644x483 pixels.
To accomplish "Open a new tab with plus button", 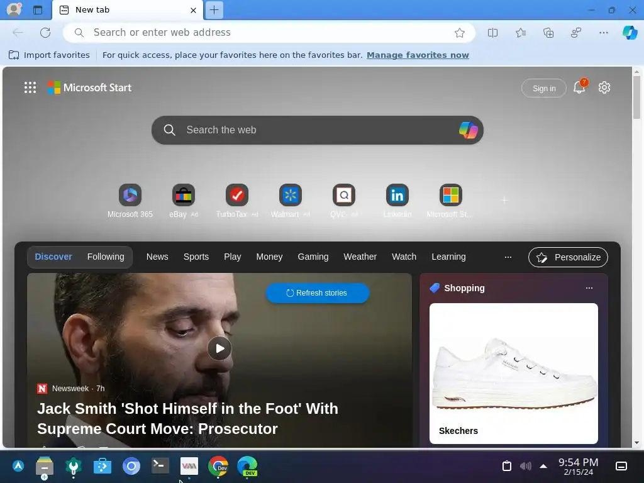I will coord(214,10).
